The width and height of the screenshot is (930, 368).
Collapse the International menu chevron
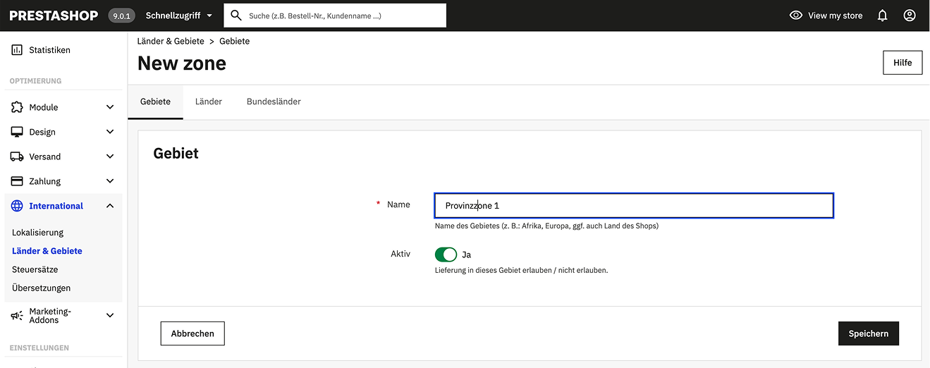tap(110, 206)
